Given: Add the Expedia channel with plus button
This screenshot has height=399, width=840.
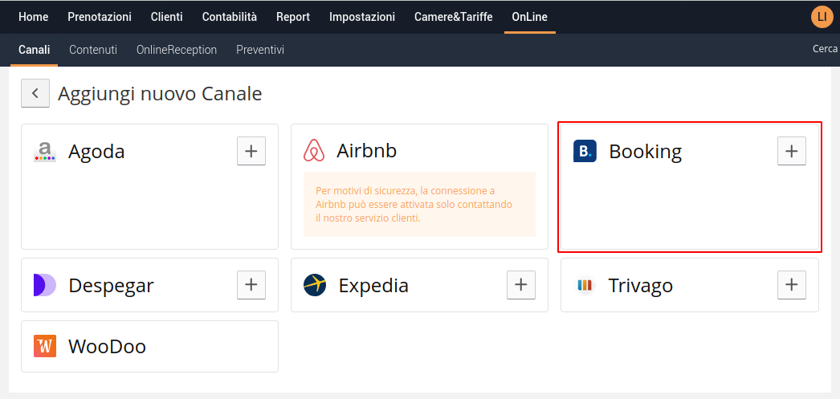Looking at the screenshot, I should click(x=521, y=285).
